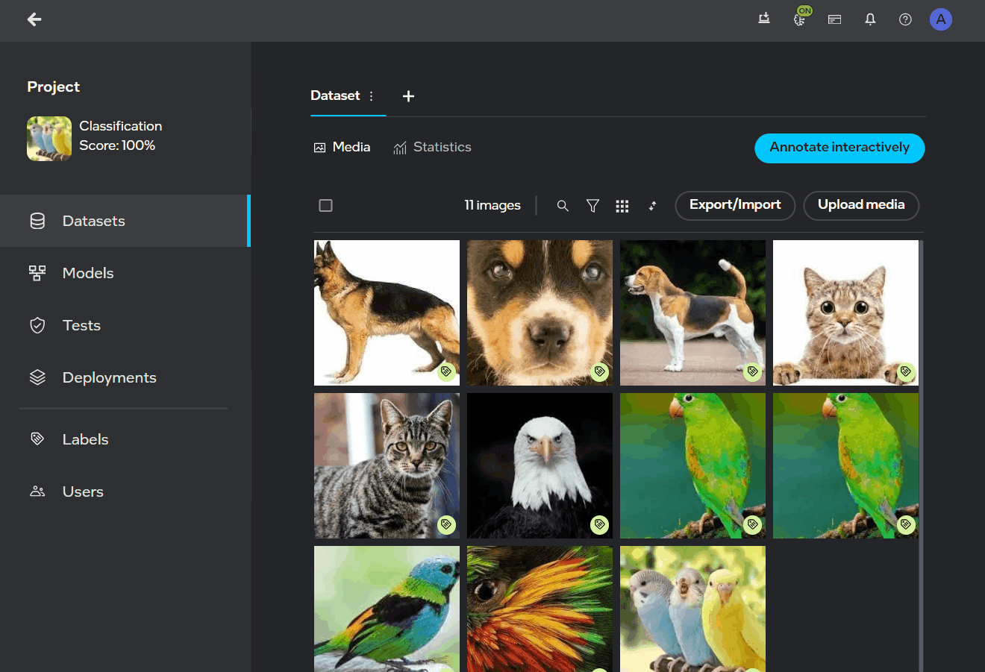The image size is (985, 672).
Task: Open the tabby cat image
Action: pyautogui.click(x=387, y=465)
